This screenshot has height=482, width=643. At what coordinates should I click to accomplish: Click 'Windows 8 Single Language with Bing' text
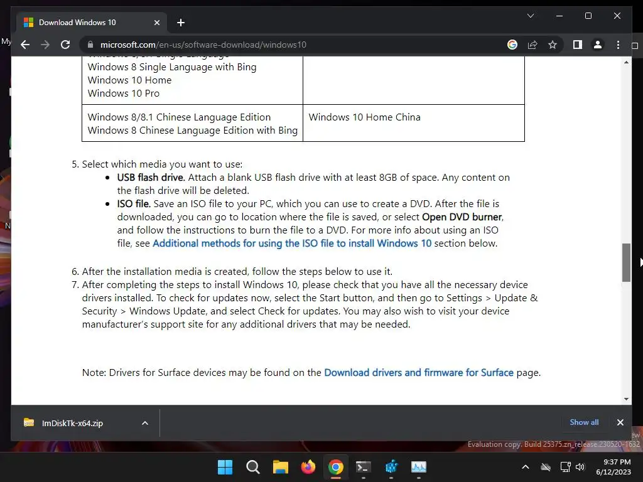pyautogui.click(x=172, y=67)
